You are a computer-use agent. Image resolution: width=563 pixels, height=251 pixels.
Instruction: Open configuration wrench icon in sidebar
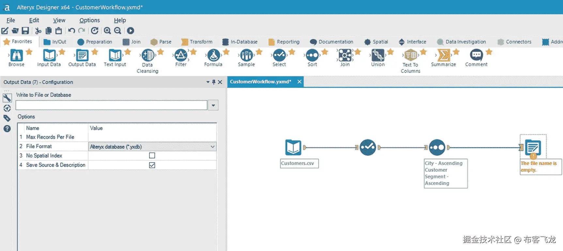(7, 98)
